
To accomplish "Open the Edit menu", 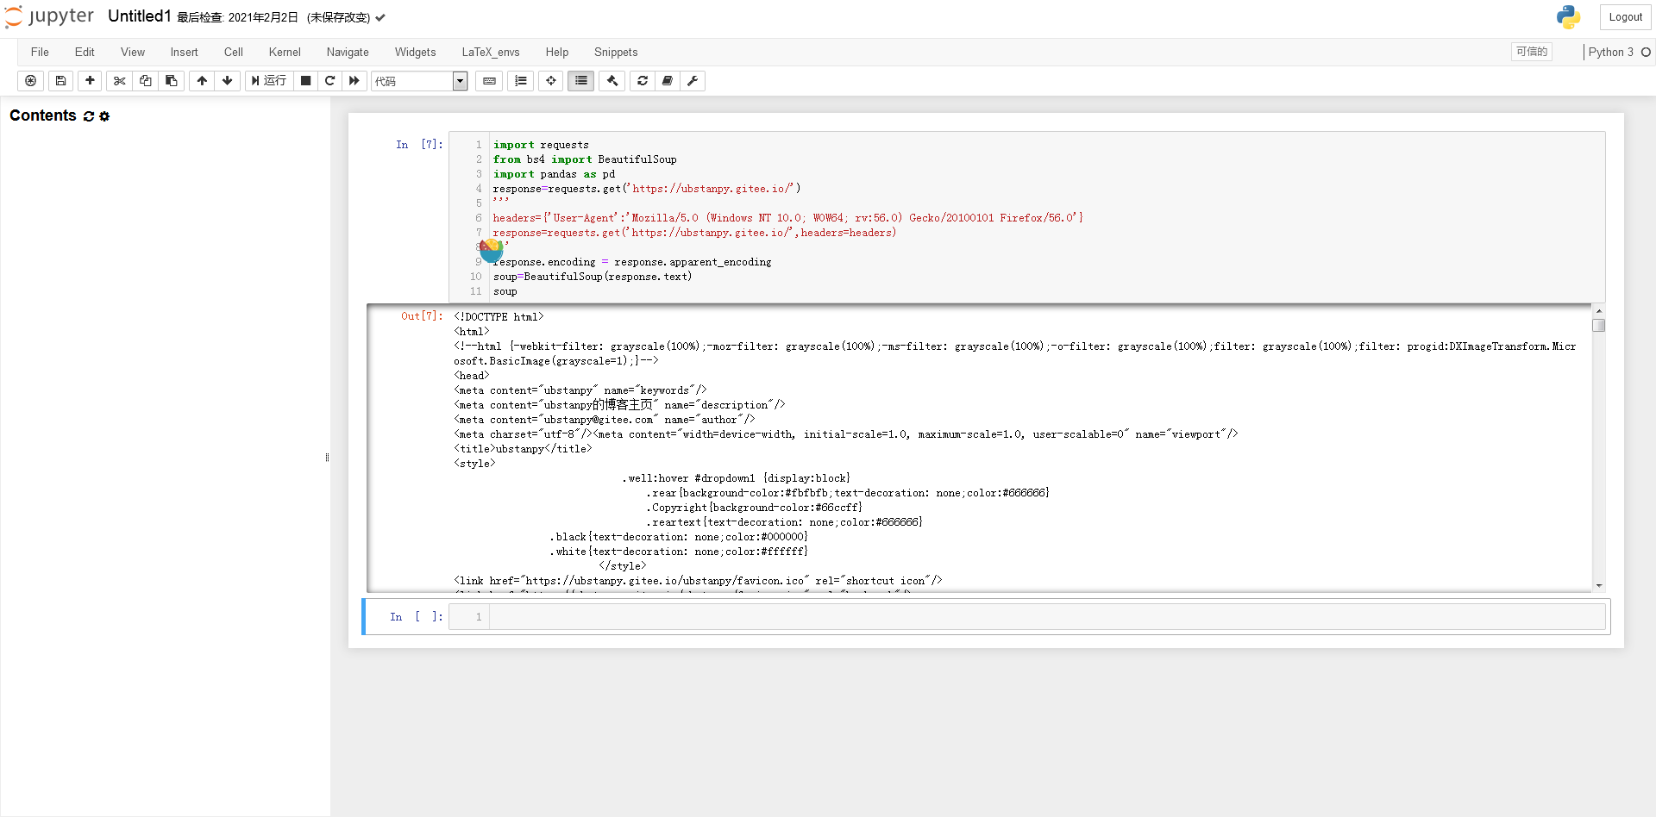I will [85, 53].
